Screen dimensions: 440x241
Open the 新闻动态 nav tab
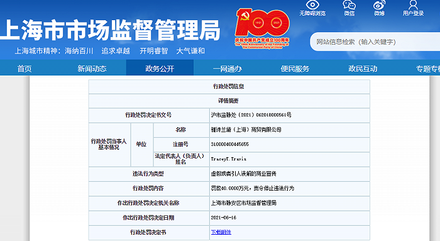tap(92, 69)
